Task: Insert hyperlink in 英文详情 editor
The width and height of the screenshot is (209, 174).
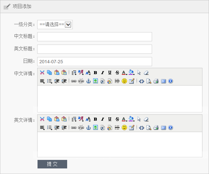Action: (74, 128)
